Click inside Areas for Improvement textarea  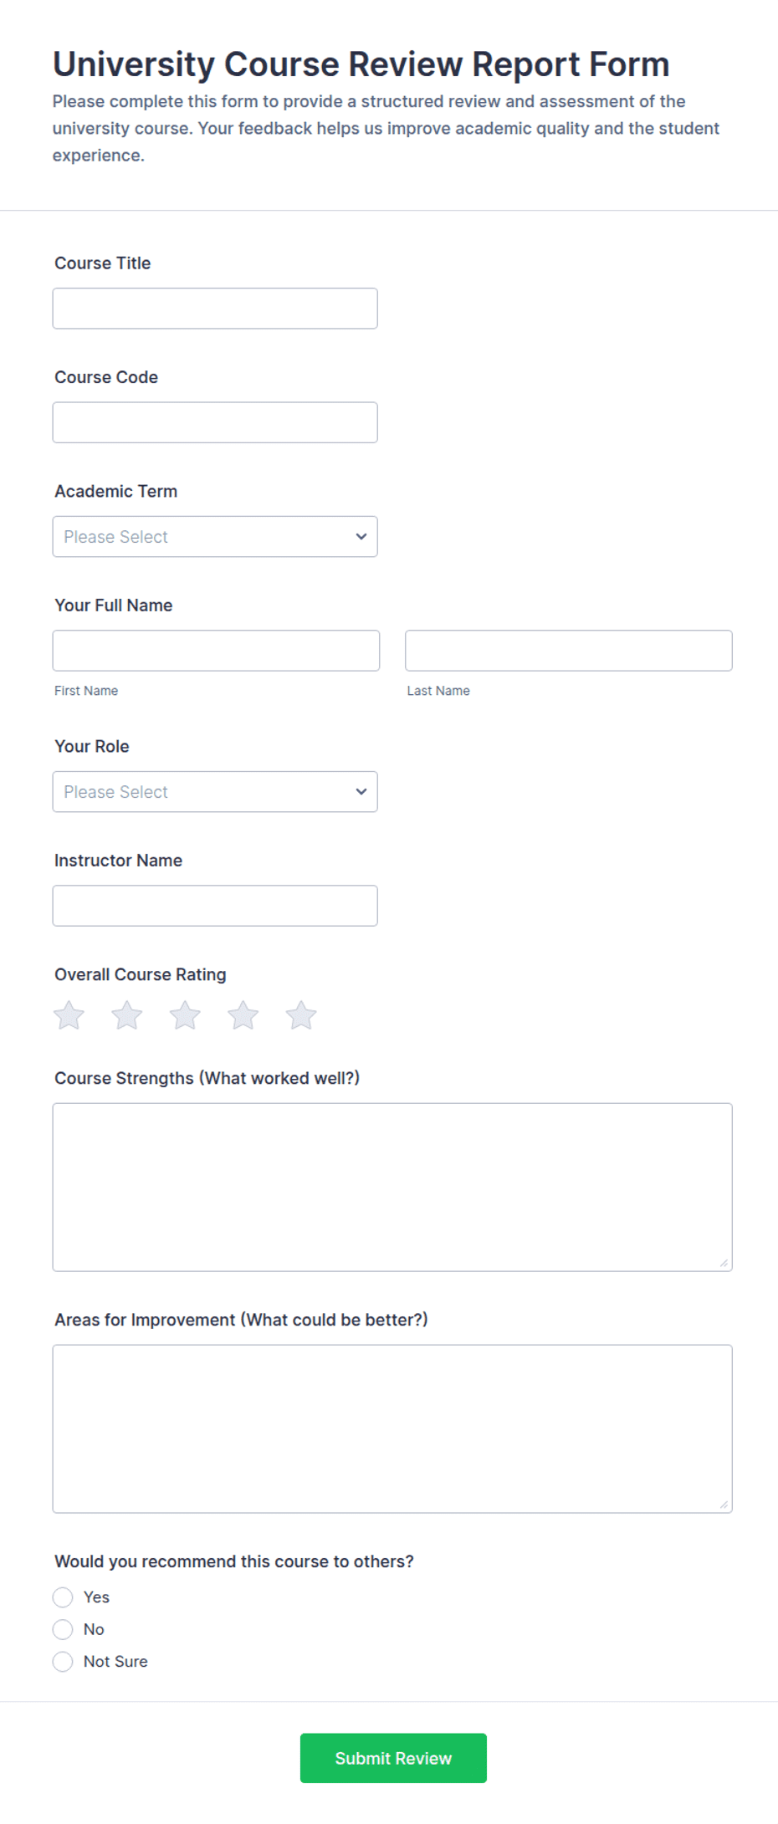[392, 1428]
